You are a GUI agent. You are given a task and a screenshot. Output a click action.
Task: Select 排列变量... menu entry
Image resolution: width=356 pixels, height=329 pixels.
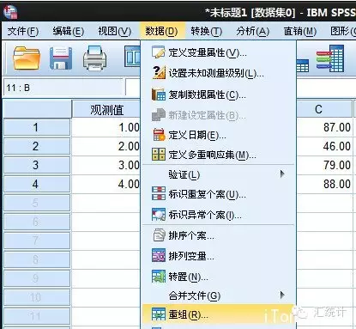pos(219,256)
